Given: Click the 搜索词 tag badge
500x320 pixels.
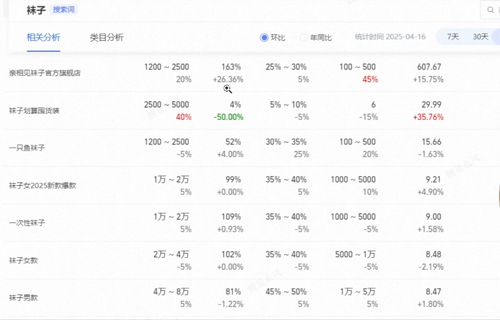Looking at the screenshot, I should [x=64, y=9].
